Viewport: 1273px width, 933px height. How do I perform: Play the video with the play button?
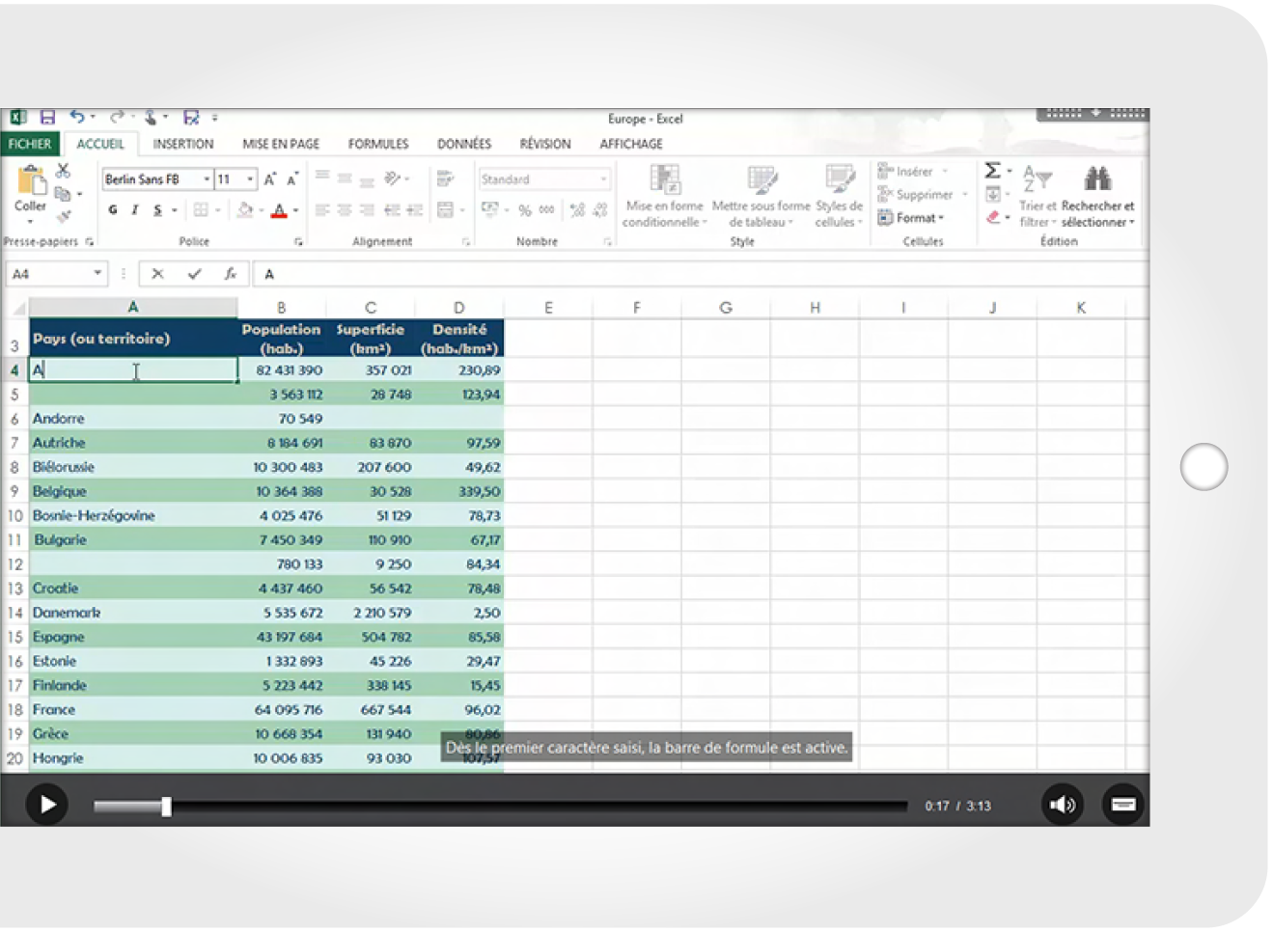46,804
